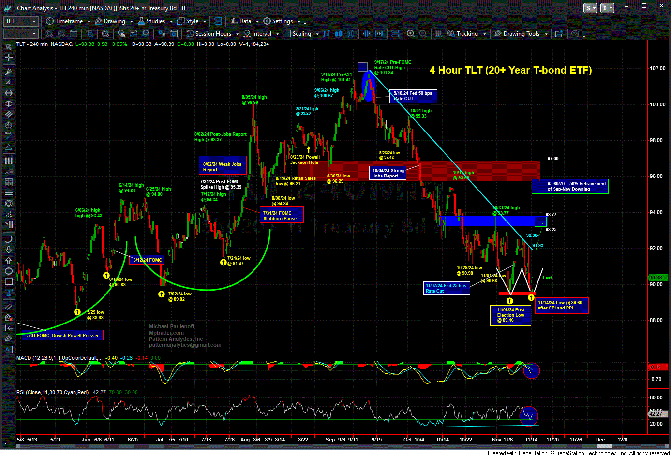
Task: Toggle bar spacing expand icon
Action: coord(379,33)
